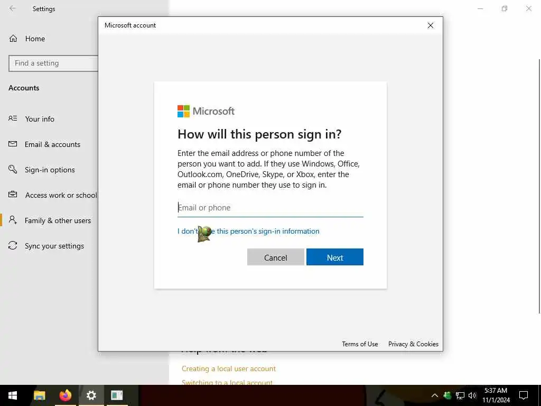Close the Microsoft account dialog
The width and height of the screenshot is (541, 406).
click(x=430, y=25)
